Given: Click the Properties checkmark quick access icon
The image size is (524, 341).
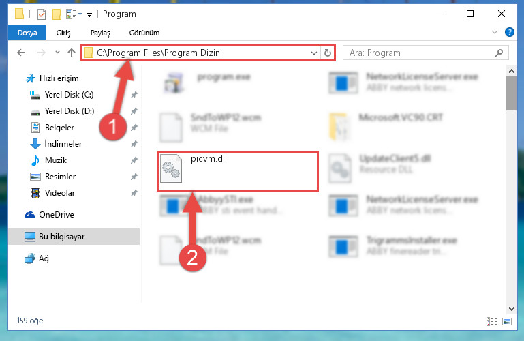Looking at the screenshot, I should coord(42,14).
